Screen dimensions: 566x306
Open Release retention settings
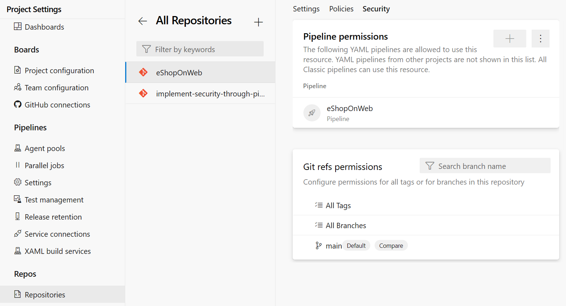[53, 217]
